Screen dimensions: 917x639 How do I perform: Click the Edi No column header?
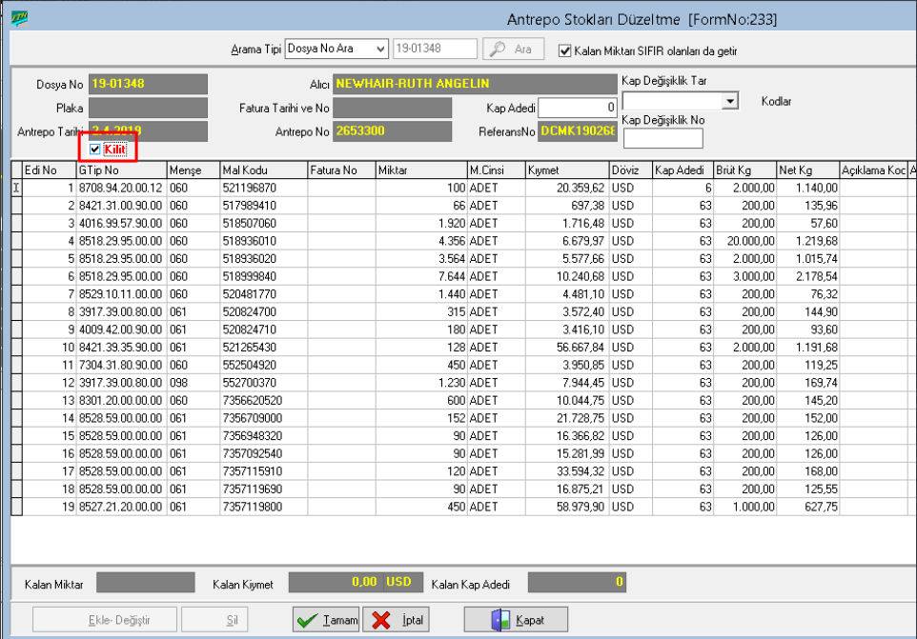click(x=50, y=170)
